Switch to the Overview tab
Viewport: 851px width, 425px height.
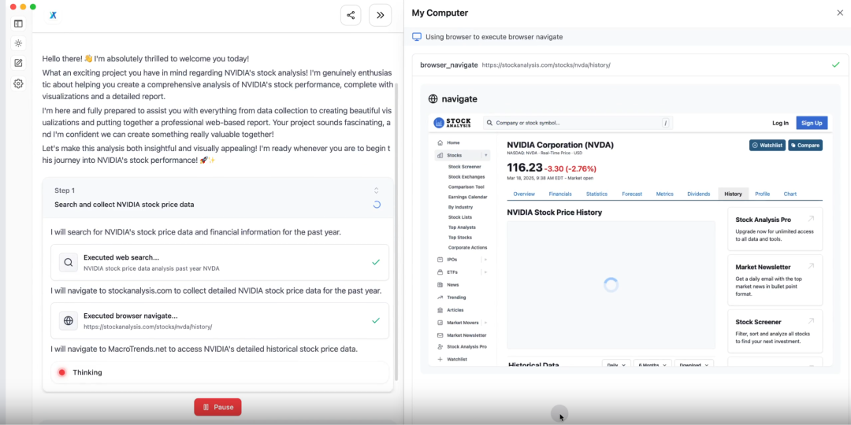(x=524, y=194)
